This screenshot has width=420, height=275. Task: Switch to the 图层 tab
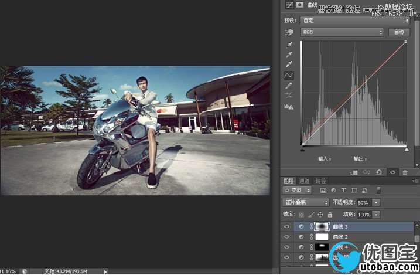[288, 181]
